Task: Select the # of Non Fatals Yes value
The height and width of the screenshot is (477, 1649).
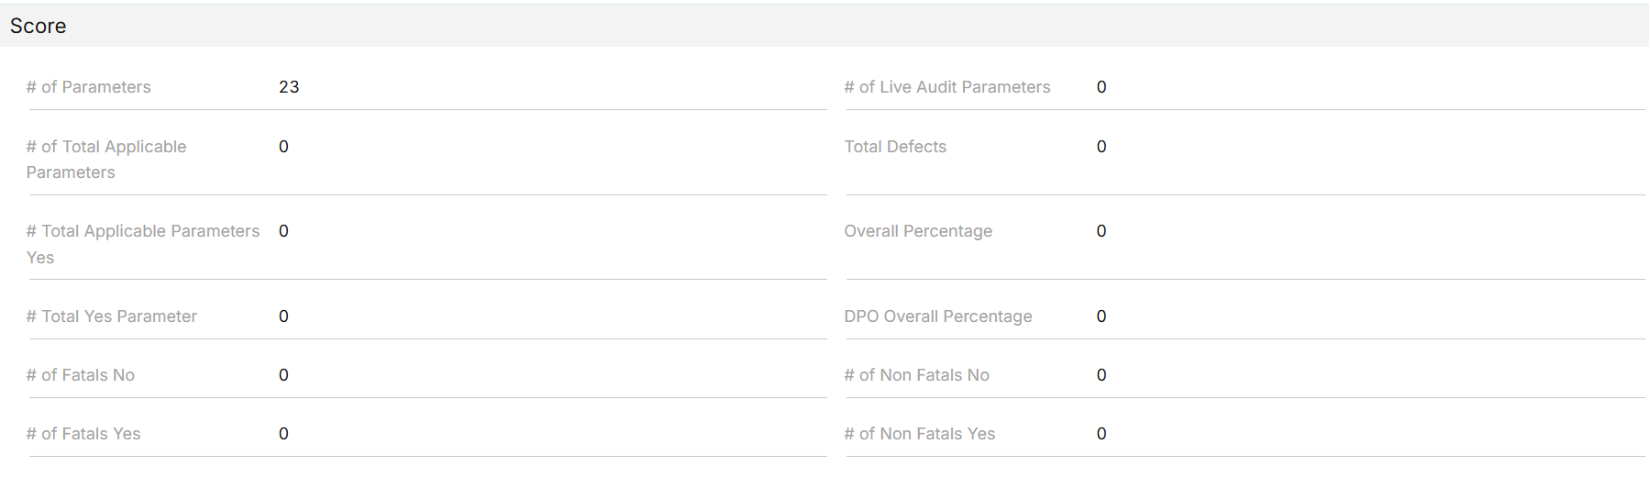Action: coord(1101,434)
